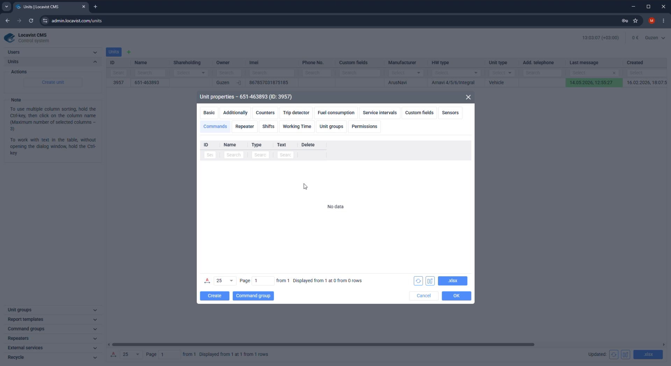Expand the External services sidebar section
This screenshot has width=671, height=366.
pyautogui.click(x=52, y=348)
